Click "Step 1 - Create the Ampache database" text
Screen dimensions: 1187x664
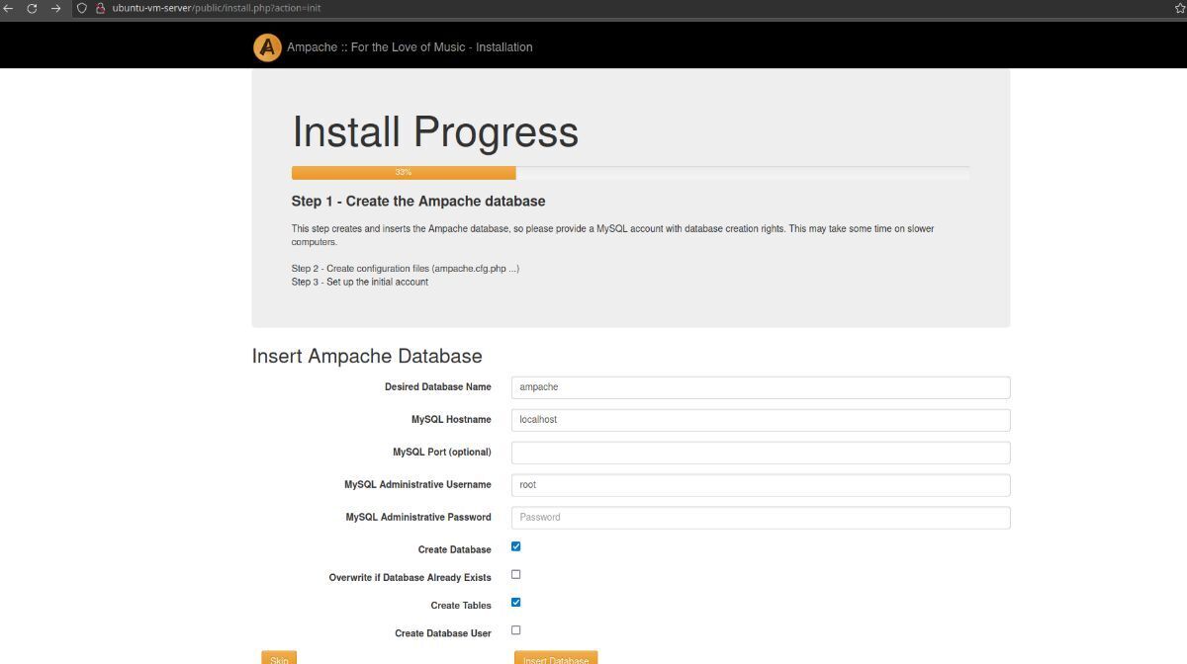pos(418,202)
